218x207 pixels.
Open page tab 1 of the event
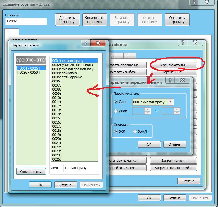(x=12, y=32)
